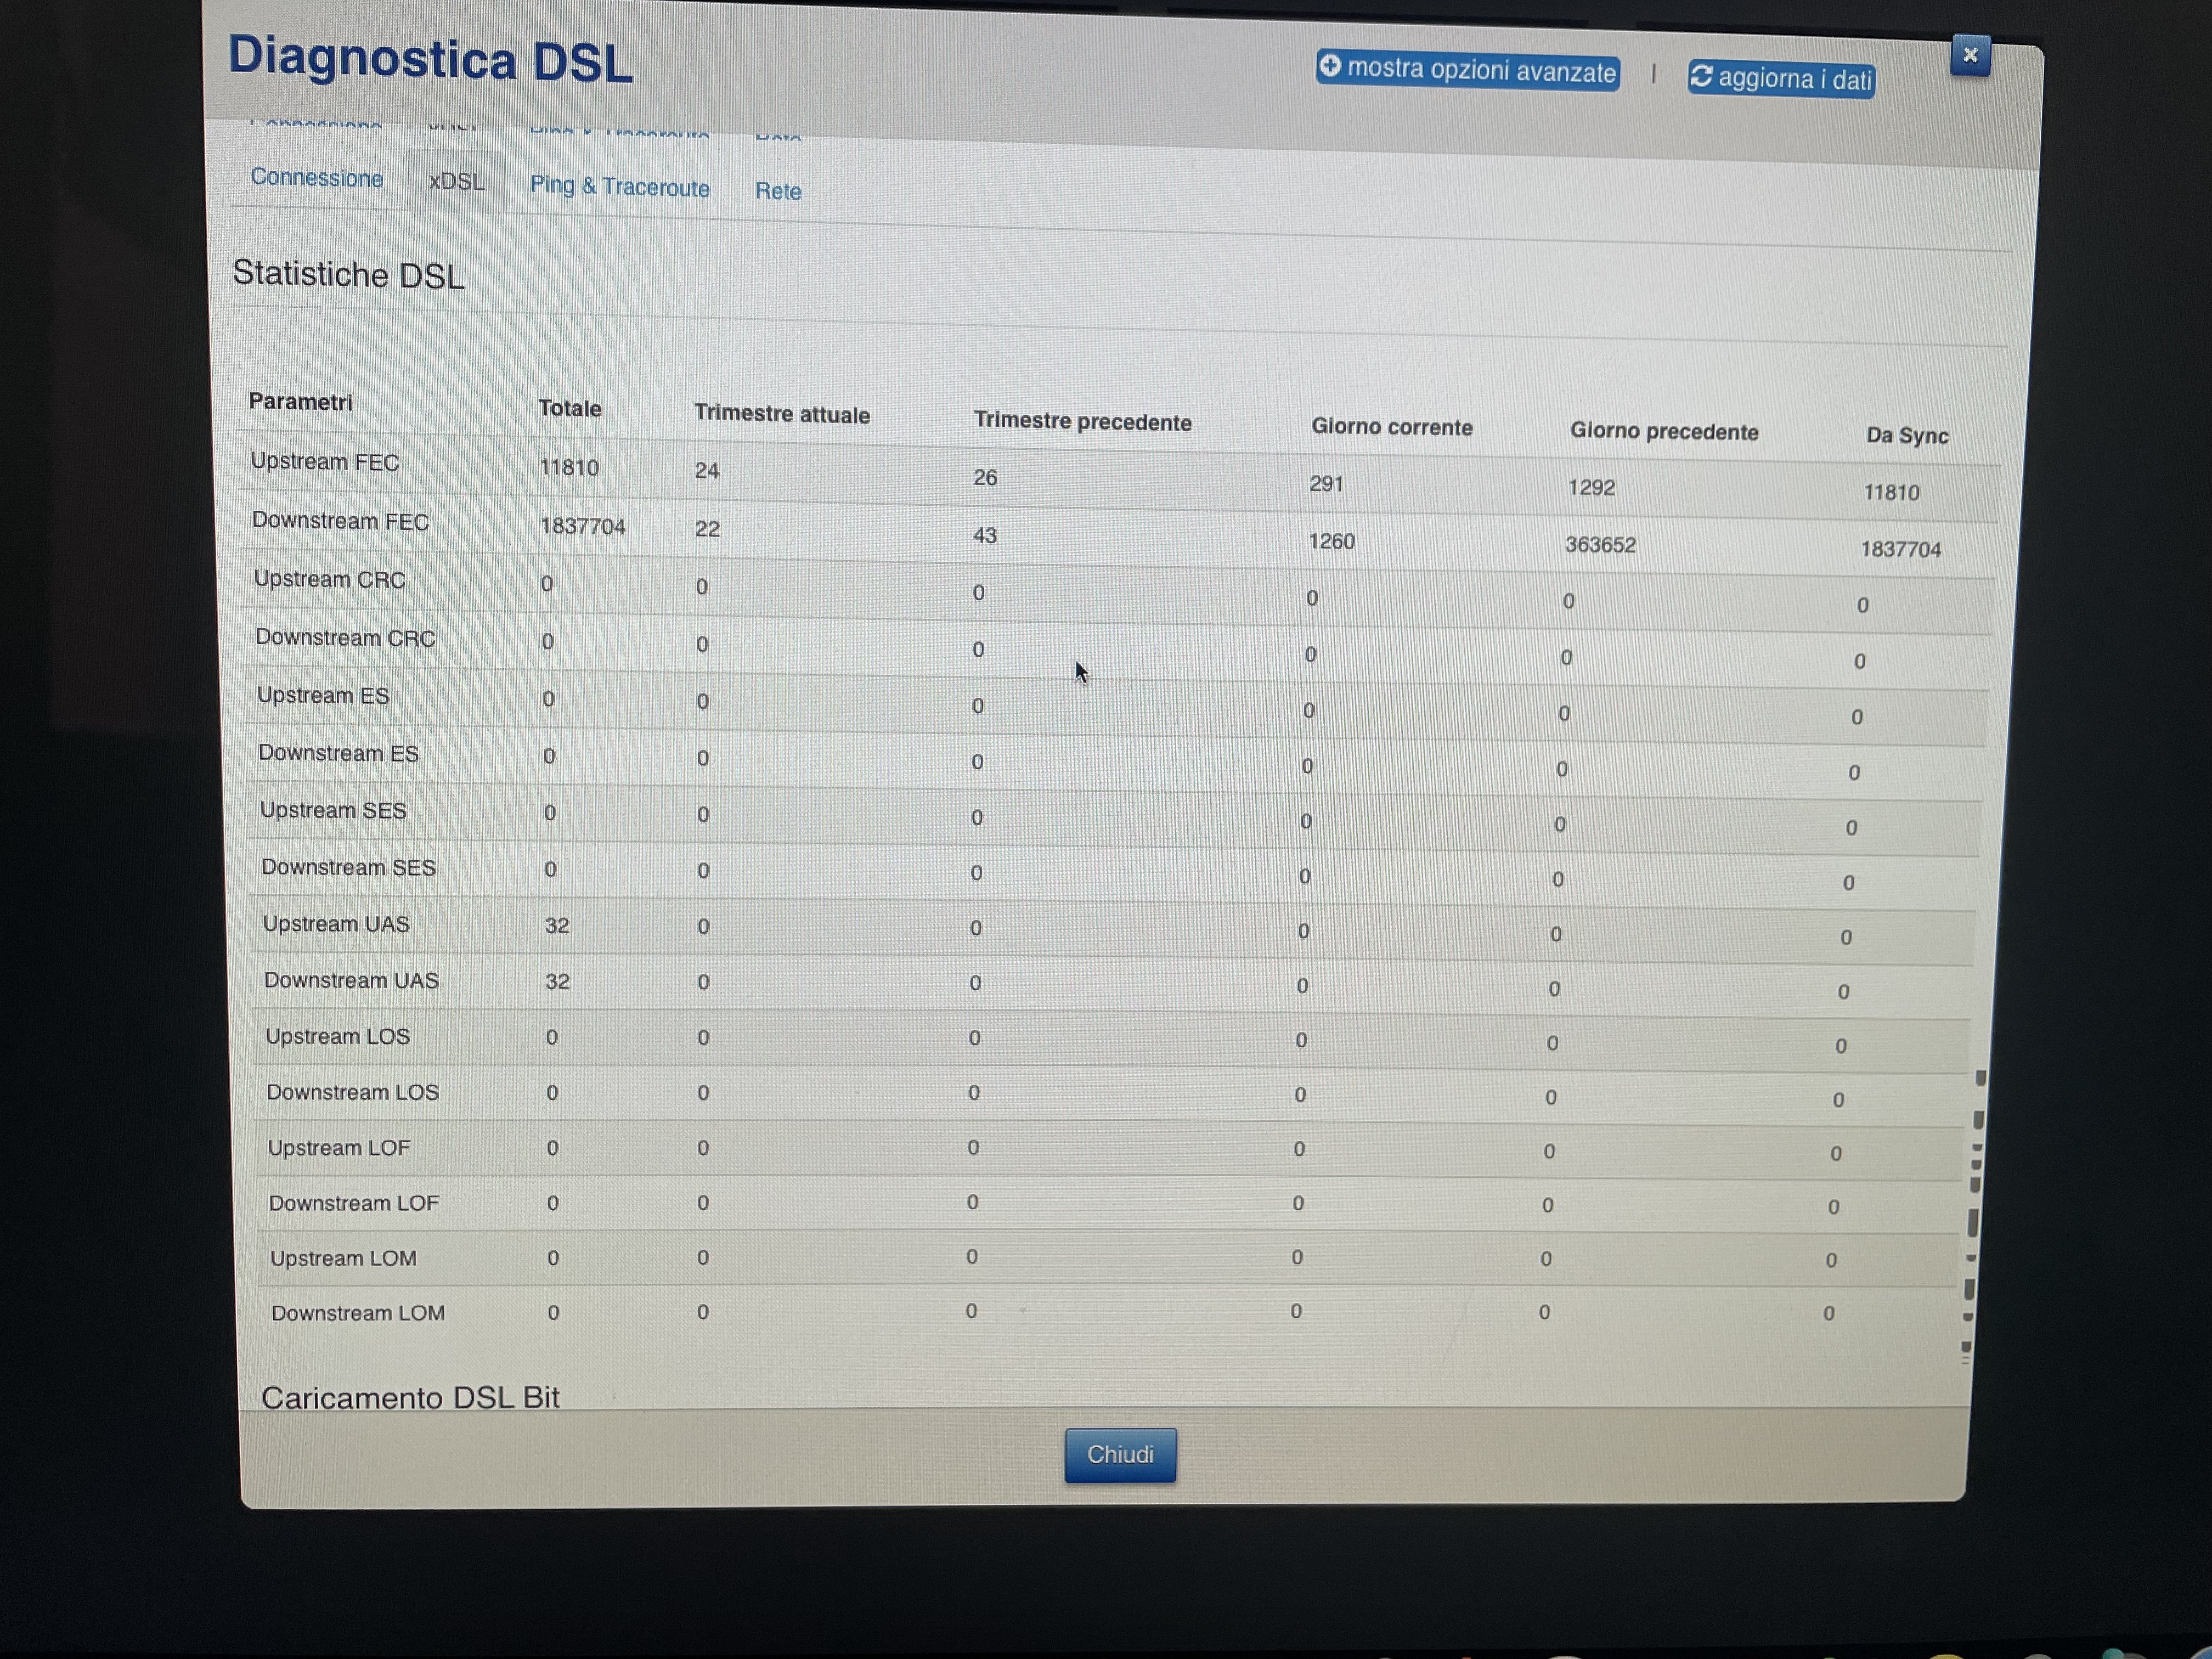The height and width of the screenshot is (1659, 2212).
Task: Click the Totale column header
Action: coord(569,408)
